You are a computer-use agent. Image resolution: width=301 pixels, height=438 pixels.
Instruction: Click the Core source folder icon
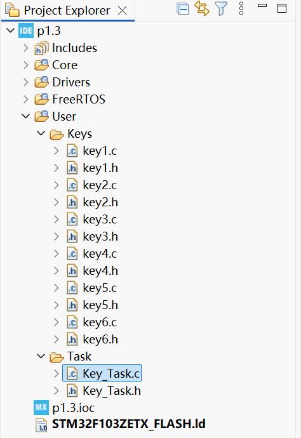click(41, 65)
